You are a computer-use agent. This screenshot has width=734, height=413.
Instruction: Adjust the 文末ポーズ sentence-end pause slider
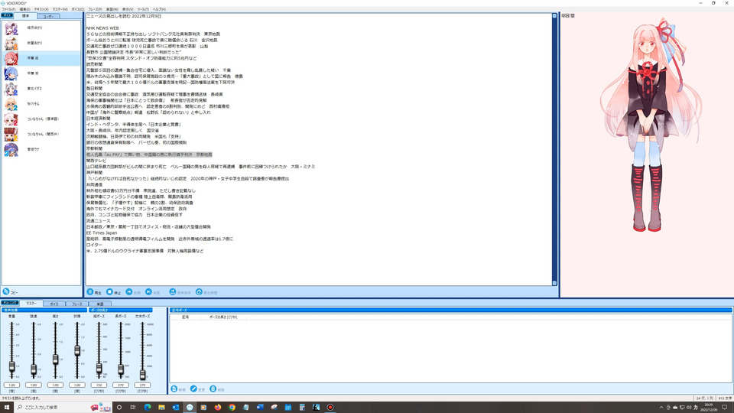[x=142, y=374]
